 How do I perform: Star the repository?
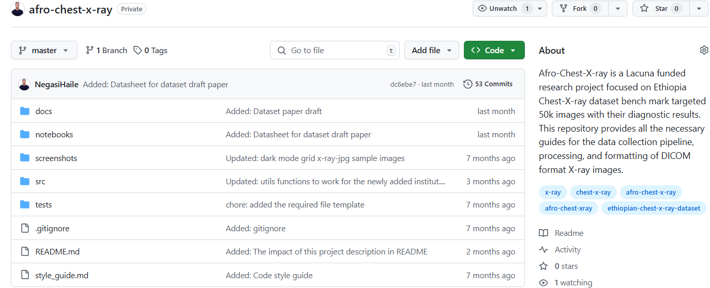[x=660, y=8]
